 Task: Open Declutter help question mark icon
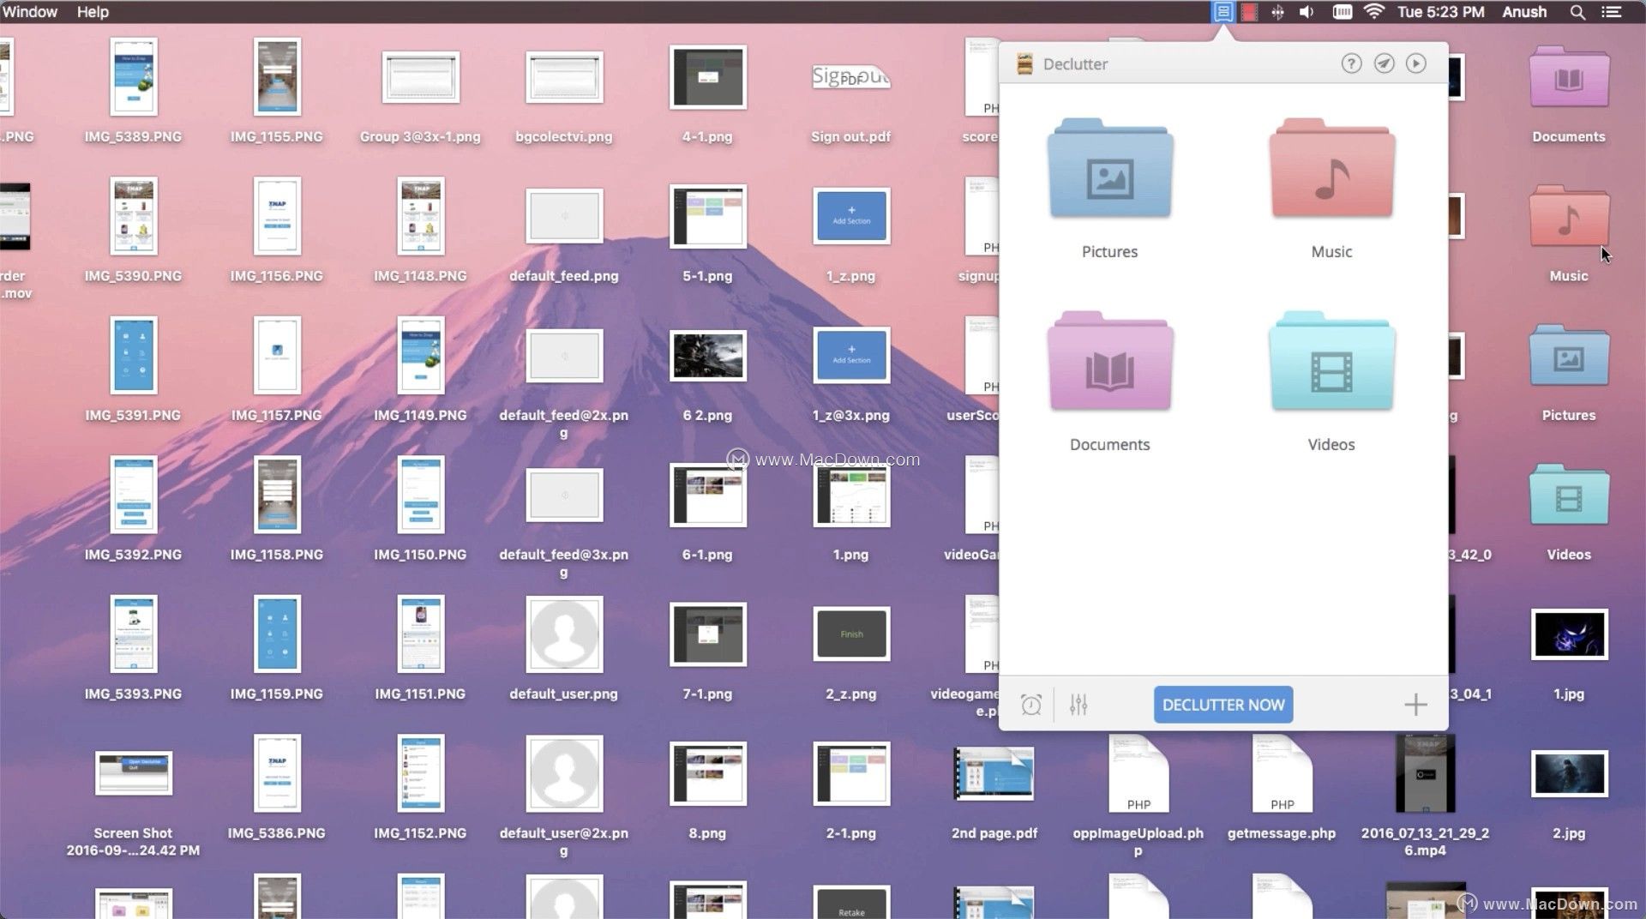(1351, 63)
